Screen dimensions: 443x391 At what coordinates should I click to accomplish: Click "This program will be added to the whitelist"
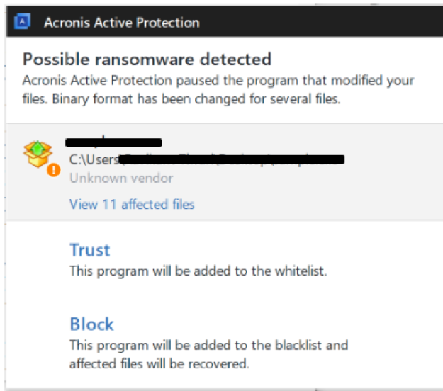[198, 271]
